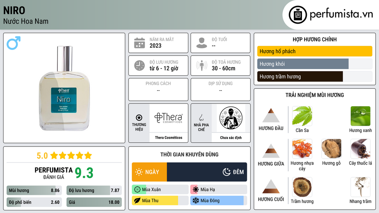Select the Hương gỗ note image
The image size is (379, 213).
click(x=331, y=149)
